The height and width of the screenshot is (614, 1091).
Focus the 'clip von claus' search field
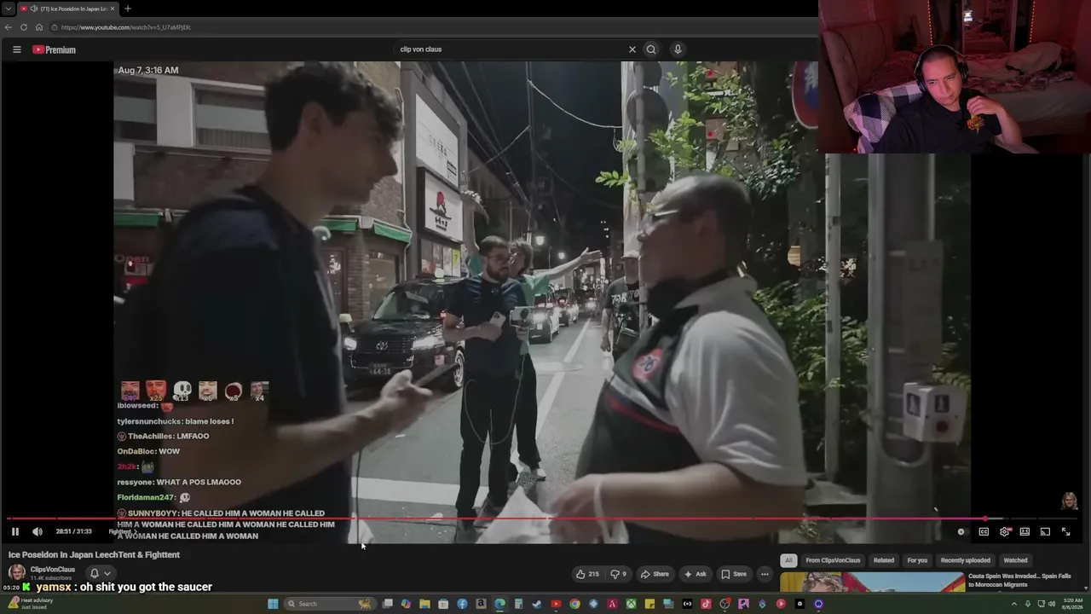[x=511, y=49]
